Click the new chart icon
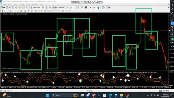 (x=3, y=7)
